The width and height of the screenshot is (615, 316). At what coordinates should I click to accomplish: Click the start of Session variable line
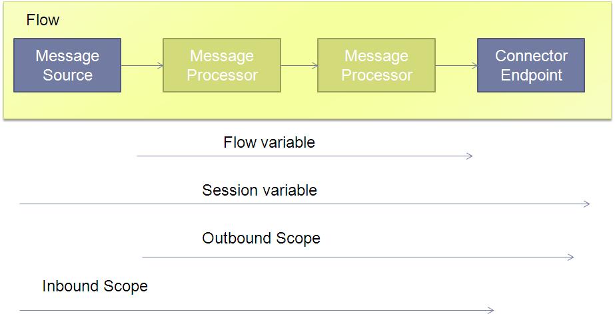pos(21,204)
